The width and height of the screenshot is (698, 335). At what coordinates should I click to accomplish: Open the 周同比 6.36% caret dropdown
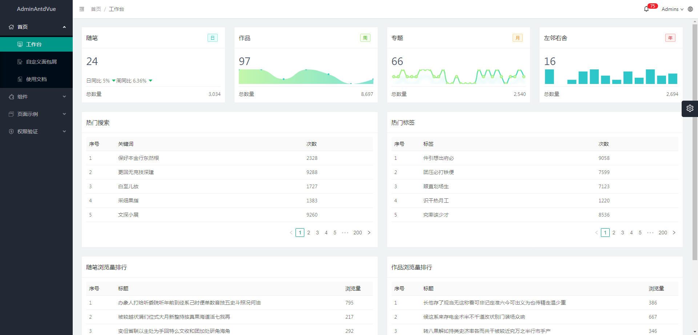pos(151,80)
